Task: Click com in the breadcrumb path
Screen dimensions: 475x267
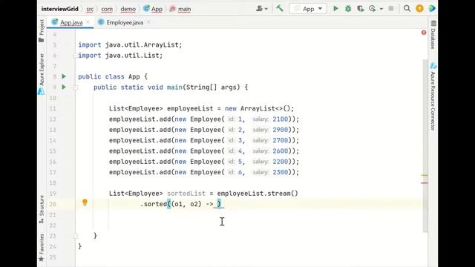Action: (107, 9)
